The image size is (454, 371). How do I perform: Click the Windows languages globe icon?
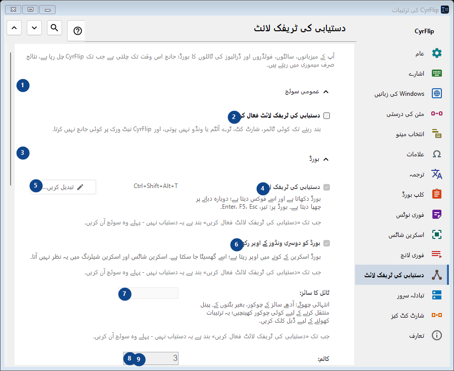(x=437, y=93)
